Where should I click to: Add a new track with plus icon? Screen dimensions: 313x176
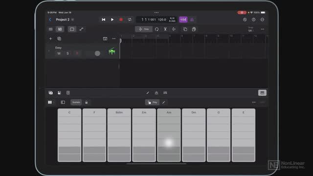(50, 39)
